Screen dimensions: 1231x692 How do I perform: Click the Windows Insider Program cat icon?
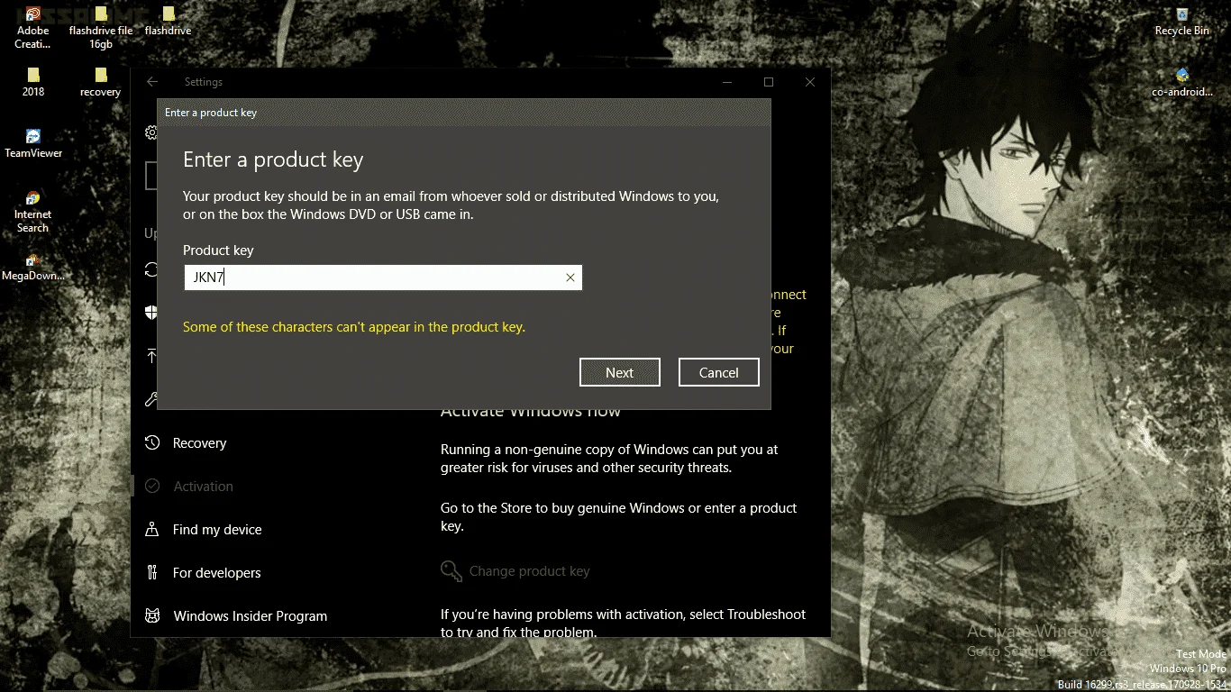pyautogui.click(x=152, y=615)
